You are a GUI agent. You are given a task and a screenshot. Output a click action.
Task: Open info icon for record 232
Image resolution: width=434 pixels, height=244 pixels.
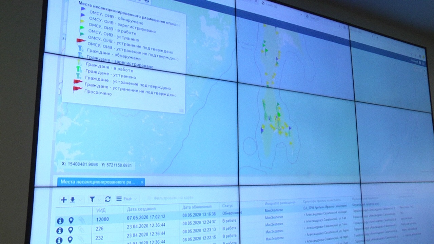pos(59,240)
